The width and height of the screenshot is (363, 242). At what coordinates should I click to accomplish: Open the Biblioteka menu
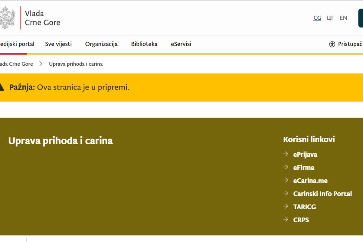coord(144,44)
